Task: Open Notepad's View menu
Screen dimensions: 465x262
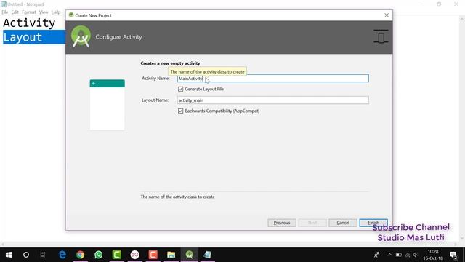Action: [x=44, y=12]
